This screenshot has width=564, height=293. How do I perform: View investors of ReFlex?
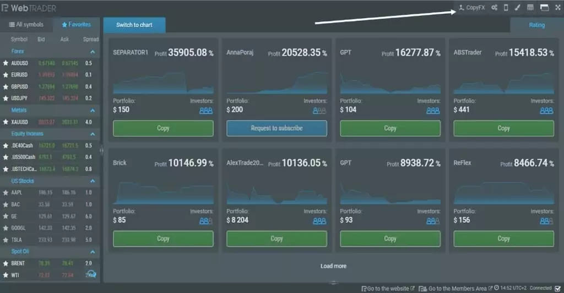click(x=546, y=221)
